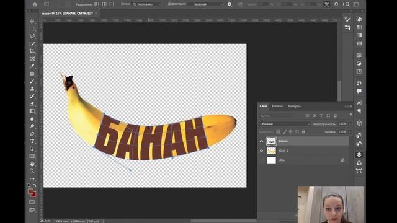Viewport: 397px width, 223px height.
Task: Reset default colors mini swatch
Action: tap(29, 185)
